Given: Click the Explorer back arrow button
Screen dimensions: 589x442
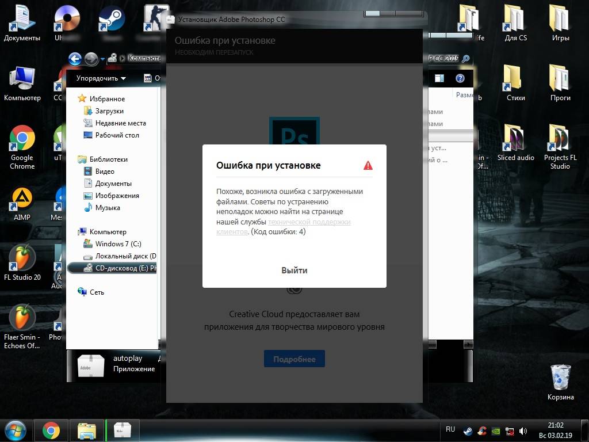Looking at the screenshot, I should pyautogui.click(x=75, y=59).
